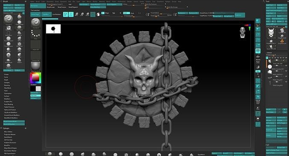Open the Brush menu in top bar

point(38,1)
